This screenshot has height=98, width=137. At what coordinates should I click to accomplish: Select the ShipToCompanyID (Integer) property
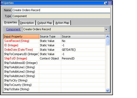(x=21, y=54)
